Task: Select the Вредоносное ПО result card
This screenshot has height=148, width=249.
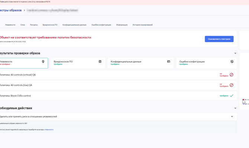Action: (78, 63)
